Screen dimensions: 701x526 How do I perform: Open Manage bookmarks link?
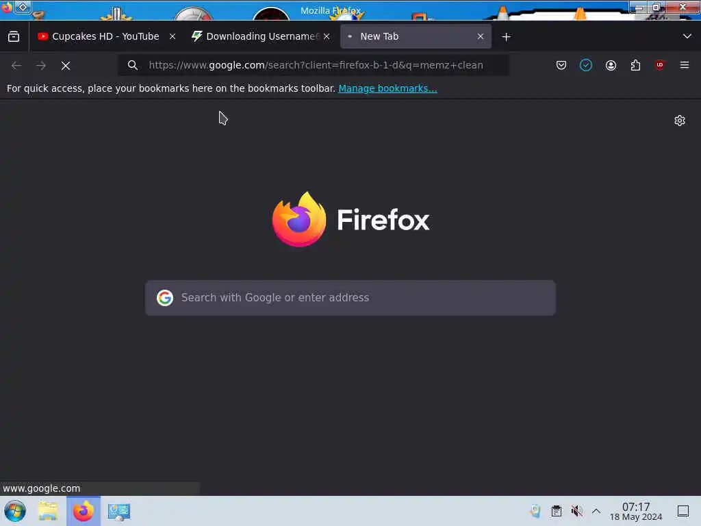387,88
